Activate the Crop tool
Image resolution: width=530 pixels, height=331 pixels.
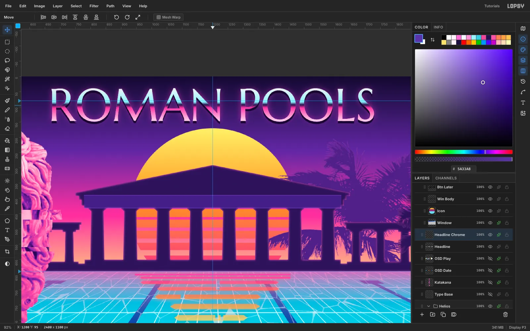click(7, 252)
